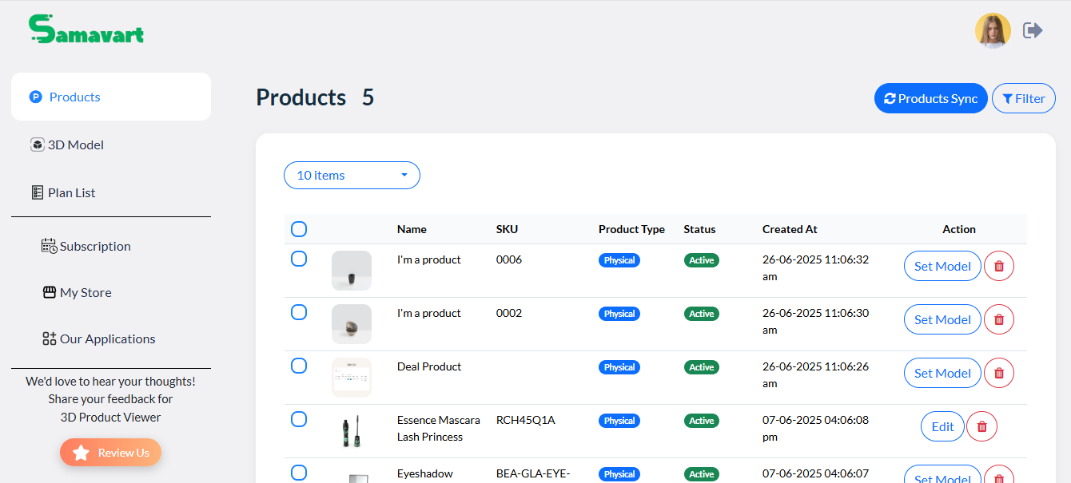Click the date 07-06-2025 04:06:08 pm
Screen dimensions: 1071x483
pos(815,428)
